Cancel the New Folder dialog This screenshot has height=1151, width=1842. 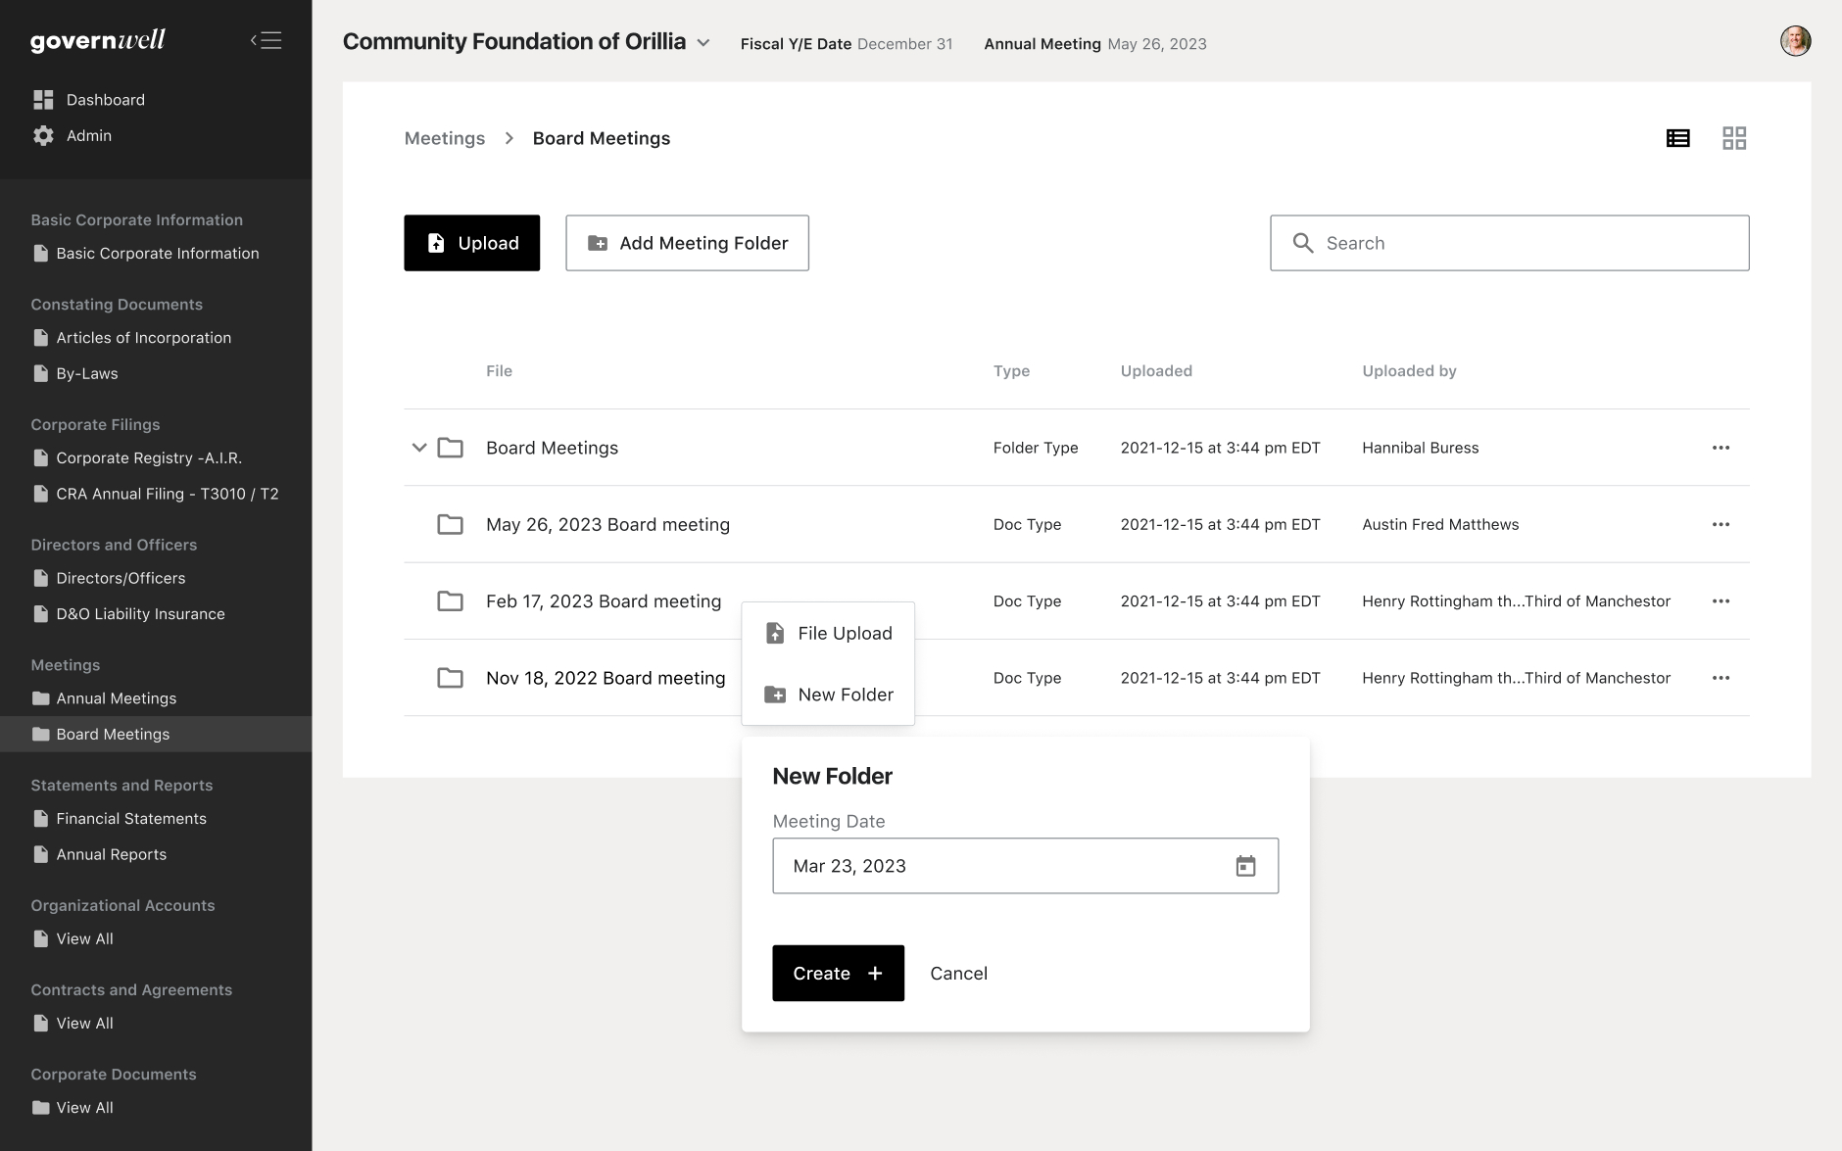958,974
